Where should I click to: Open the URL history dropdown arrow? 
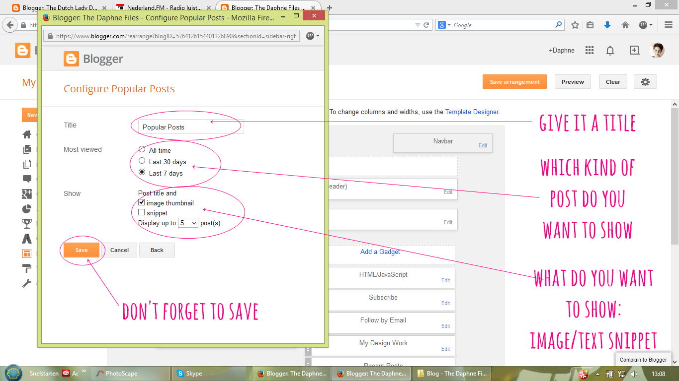[418, 25]
